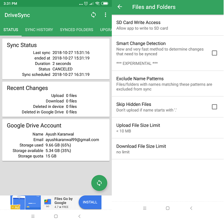This screenshot has width=224, height=223.
Task: Tap the Sync Status card heading
Action: (x=22, y=45)
